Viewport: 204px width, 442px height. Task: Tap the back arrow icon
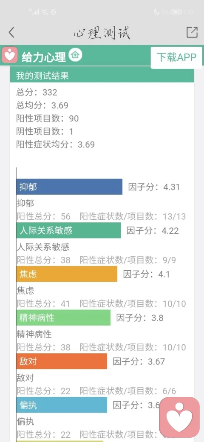(x=11, y=32)
